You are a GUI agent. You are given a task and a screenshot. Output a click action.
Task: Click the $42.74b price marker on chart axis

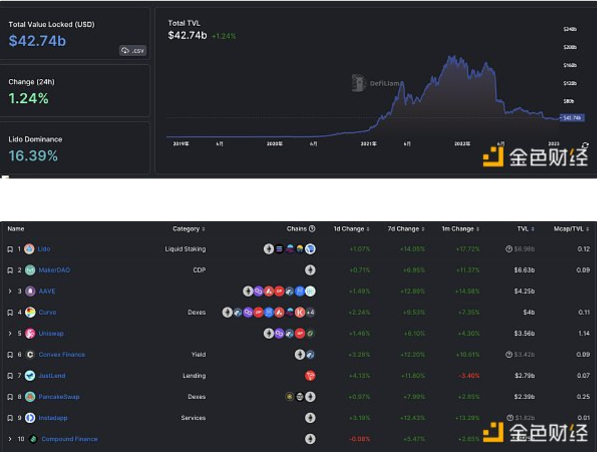[572, 118]
